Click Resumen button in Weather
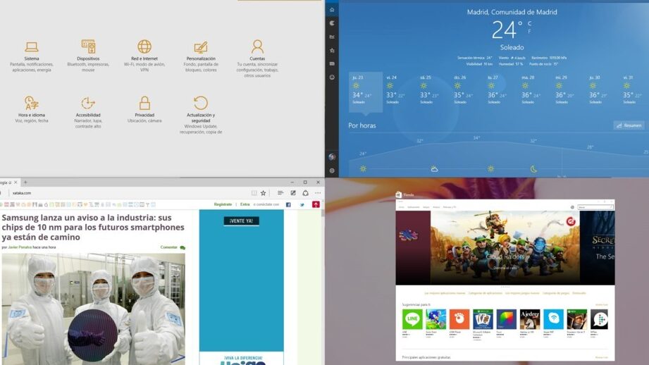The image size is (649, 365). [x=629, y=125]
